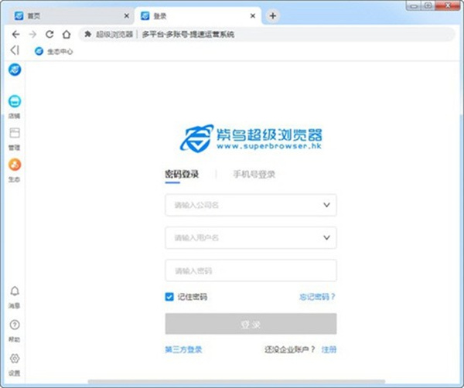Open the home page via house icon

[x=67, y=34]
